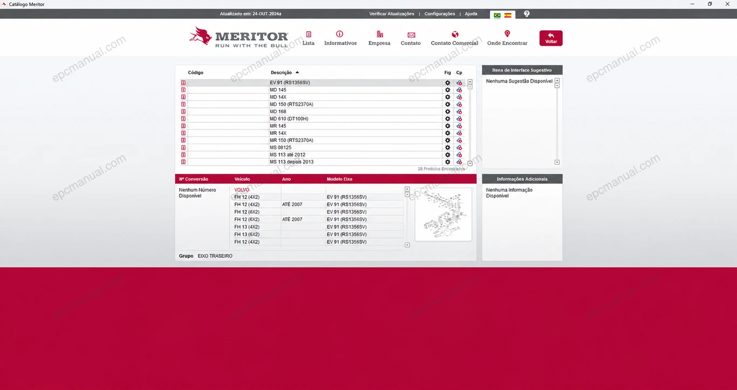
Task: Open the Onde Encontrar location pin
Action: pyautogui.click(x=507, y=34)
